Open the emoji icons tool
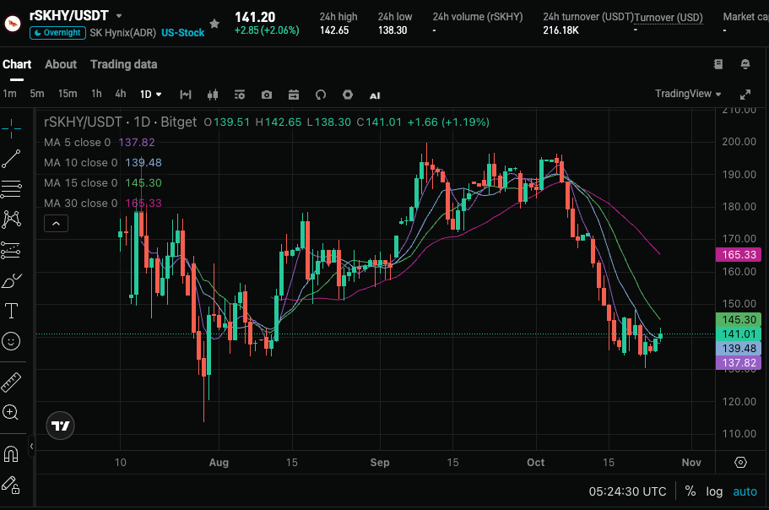The image size is (769, 510). pyautogui.click(x=11, y=341)
